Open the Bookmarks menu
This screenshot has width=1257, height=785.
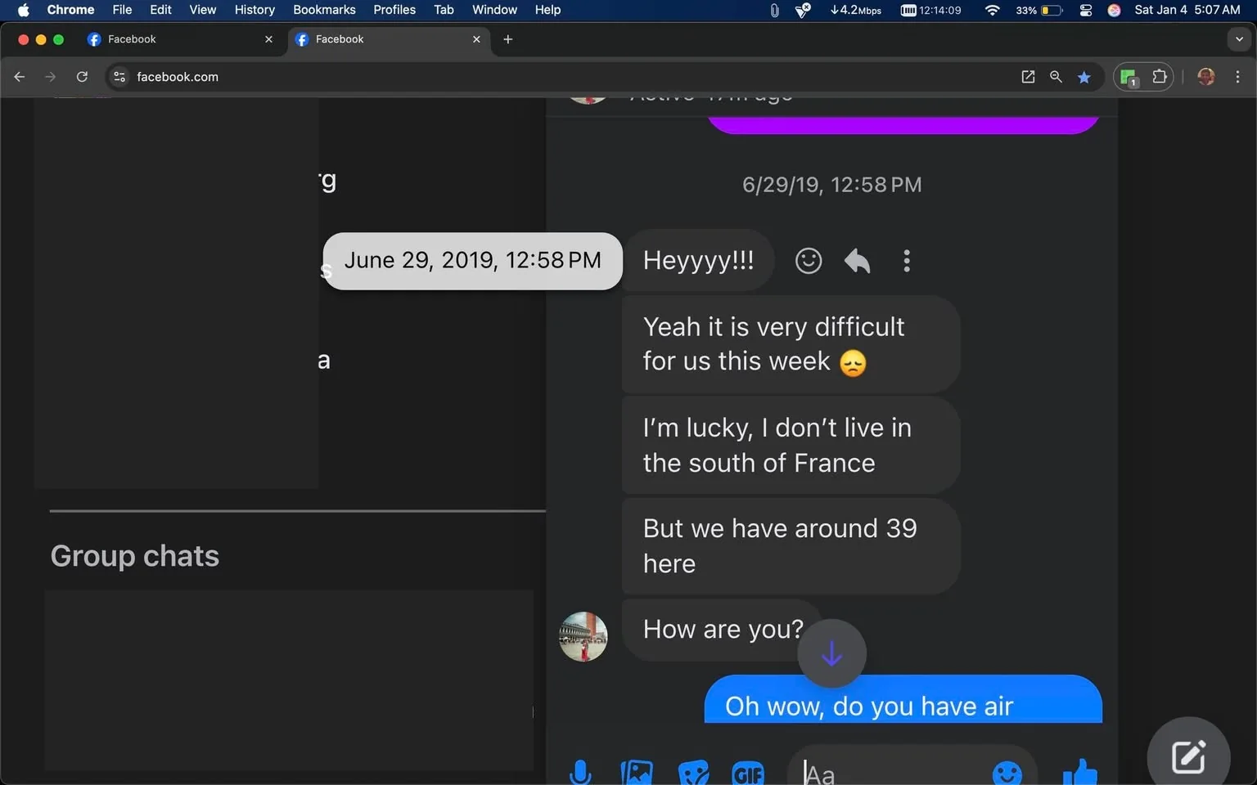[x=324, y=10]
